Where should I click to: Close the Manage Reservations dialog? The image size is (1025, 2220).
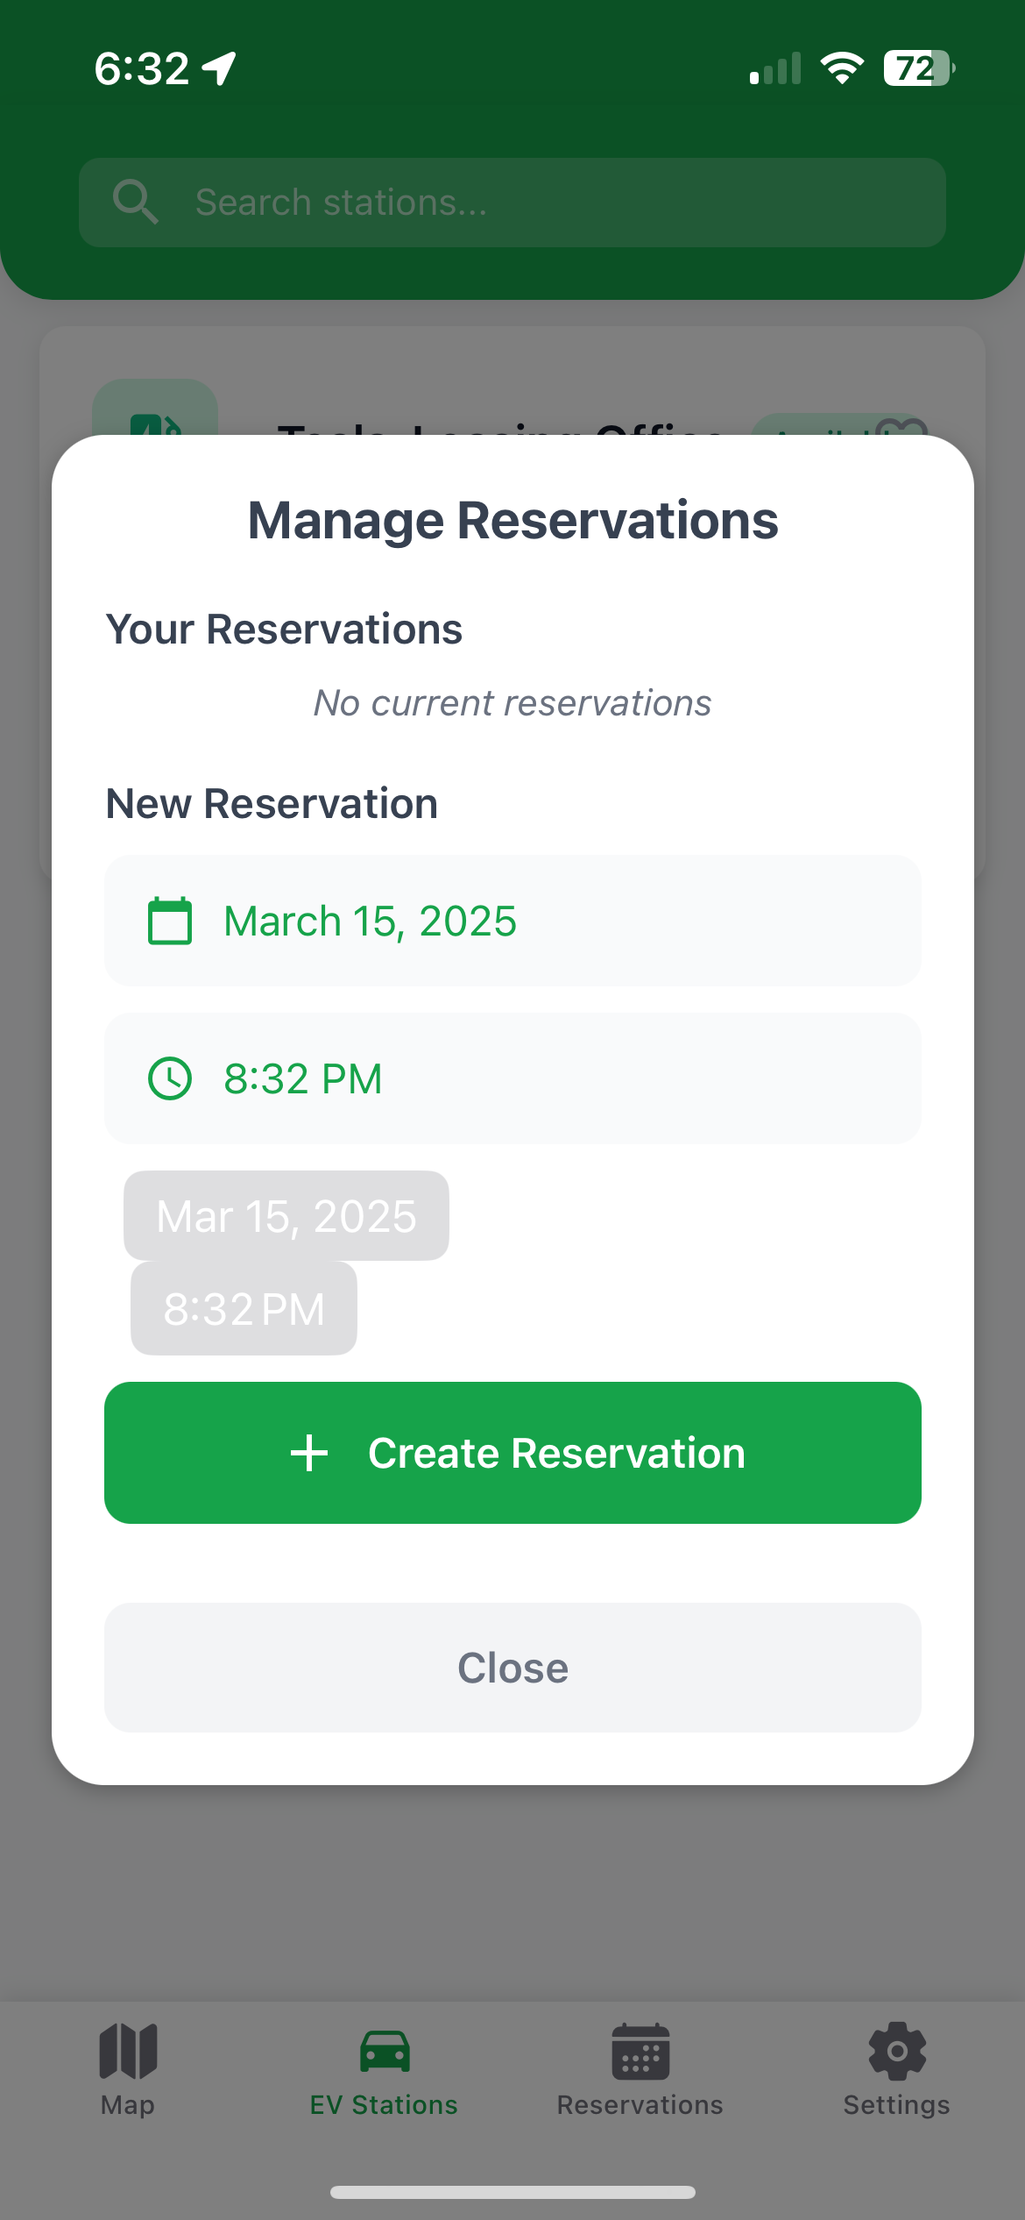click(x=512, y=1668)
